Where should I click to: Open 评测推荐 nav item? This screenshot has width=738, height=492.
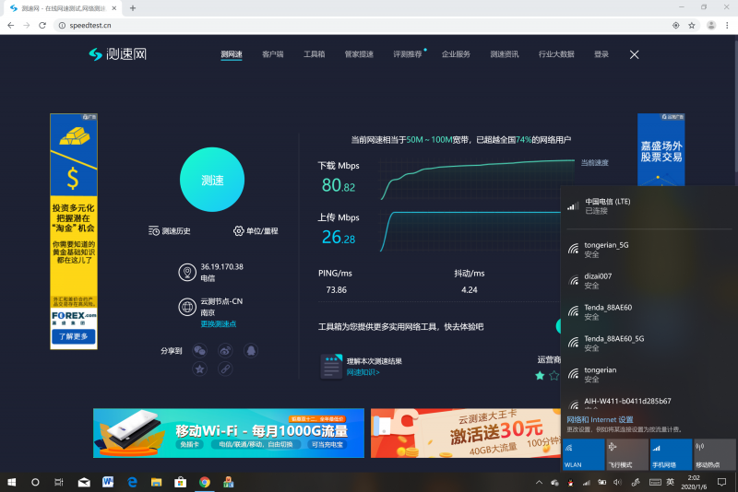[x=408, y=54]
